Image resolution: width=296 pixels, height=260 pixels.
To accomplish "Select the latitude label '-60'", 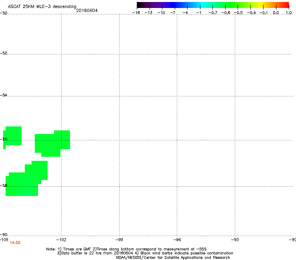I will 4,234.
